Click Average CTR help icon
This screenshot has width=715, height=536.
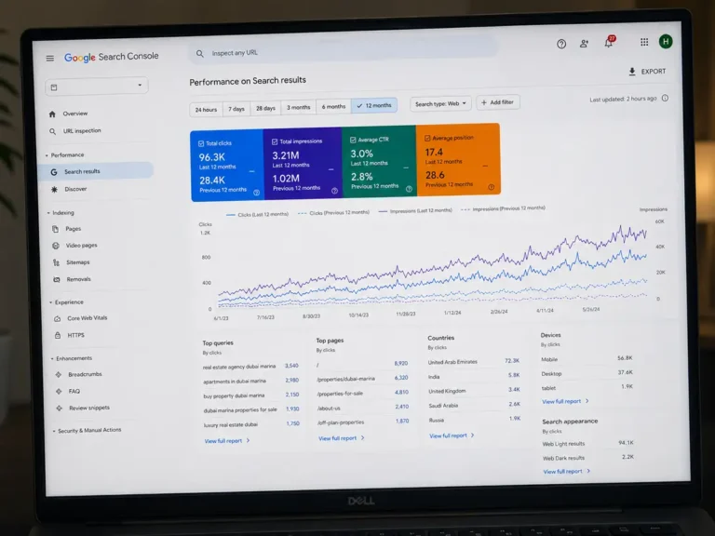[409, 189]
